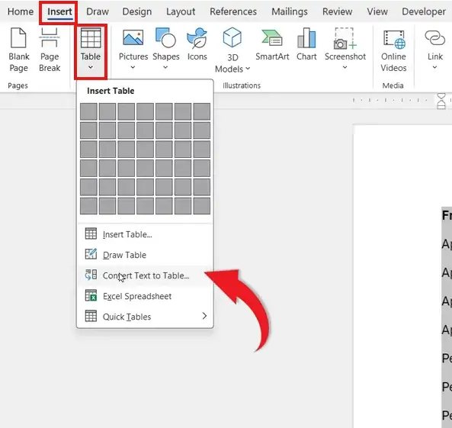Go to the Layout tab
The image size is (452, 428).
click(x=181, y=11)
